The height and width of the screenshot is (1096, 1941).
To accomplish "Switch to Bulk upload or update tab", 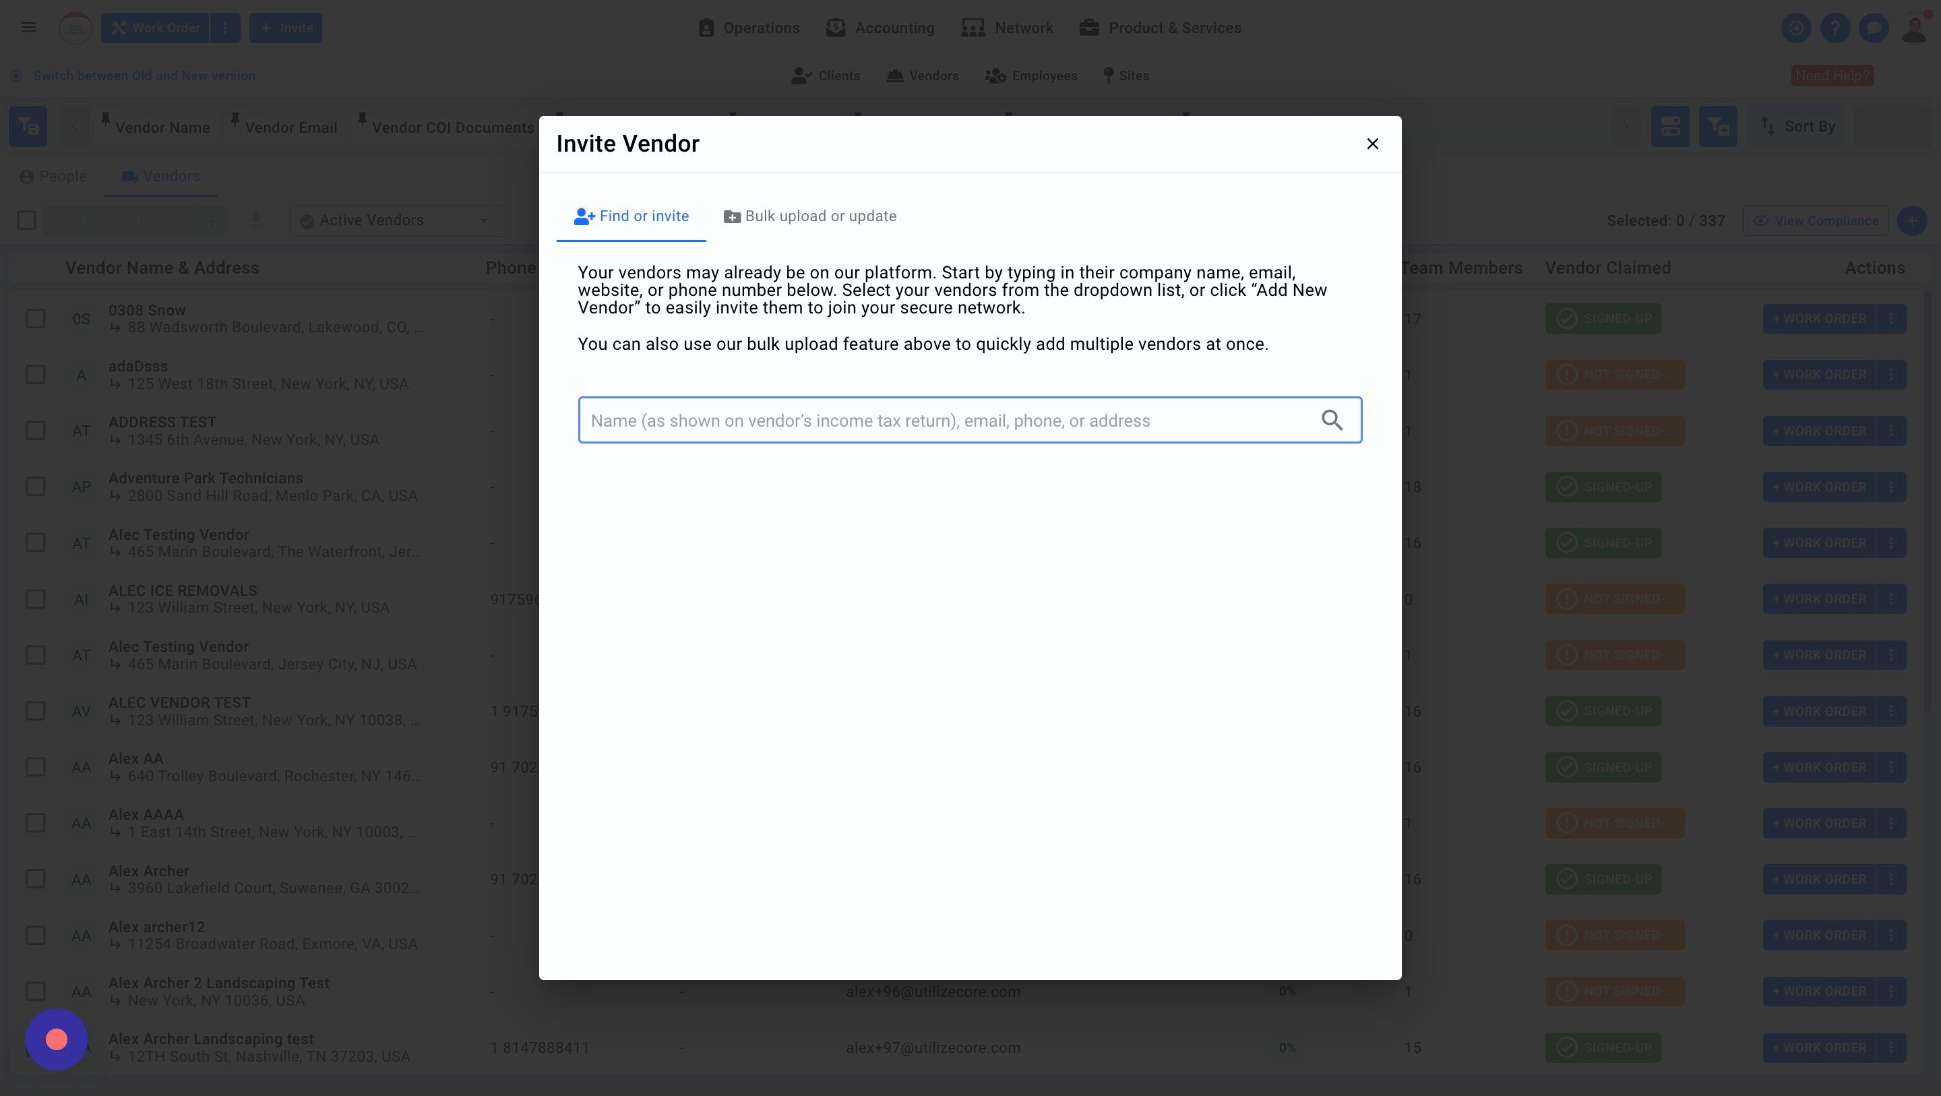I will tap(810, 216).
